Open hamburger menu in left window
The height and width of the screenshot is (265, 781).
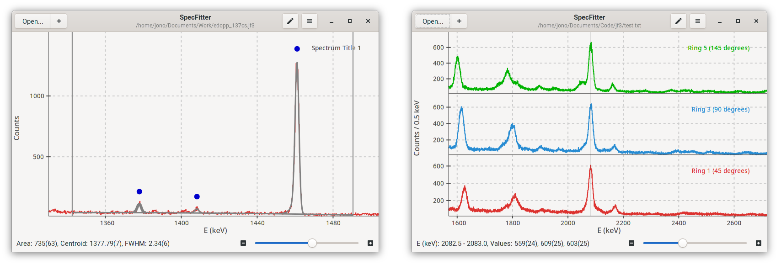pyautogui.click(x=310, y=21)
